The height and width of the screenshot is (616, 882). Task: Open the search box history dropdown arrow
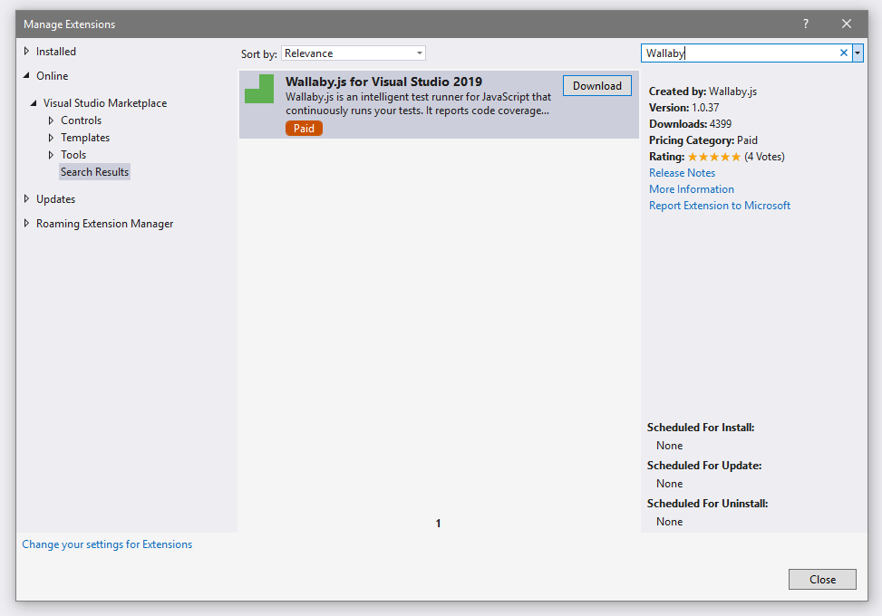[x=858, y=53]
